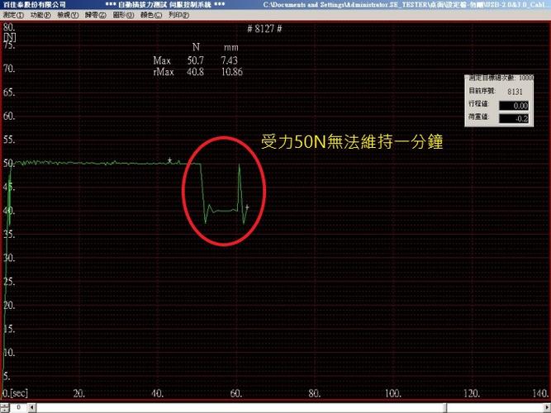Screen dimensions: 551x413
Task: Click the bottom-left spinner up arrow
Action: click(x=4, y=406)
